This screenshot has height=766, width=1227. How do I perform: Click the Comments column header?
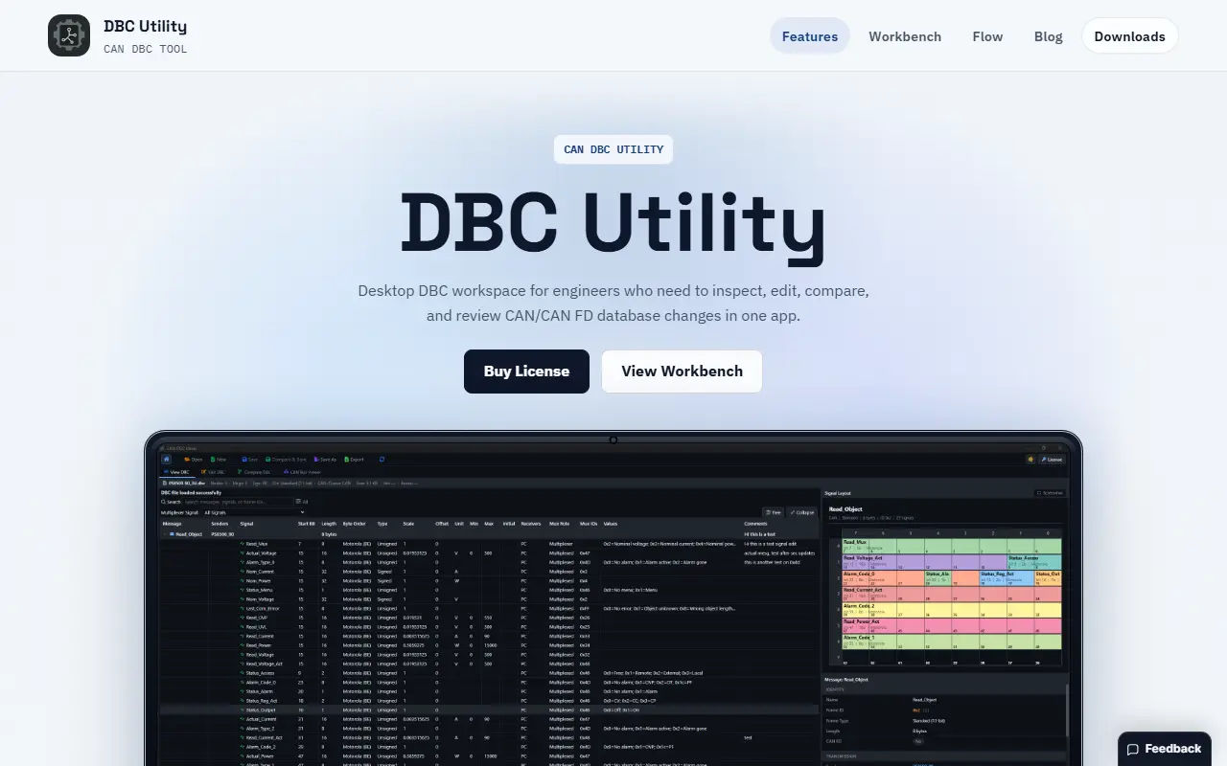(755, 524)
